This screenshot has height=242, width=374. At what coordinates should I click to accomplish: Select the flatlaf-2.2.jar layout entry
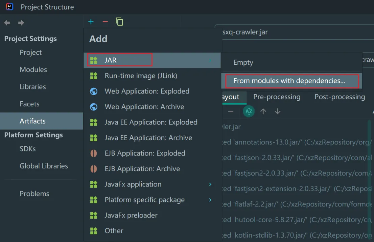coord(298,205)
